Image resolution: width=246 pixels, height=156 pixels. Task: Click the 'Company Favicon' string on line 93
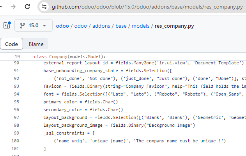coord(145,86)
